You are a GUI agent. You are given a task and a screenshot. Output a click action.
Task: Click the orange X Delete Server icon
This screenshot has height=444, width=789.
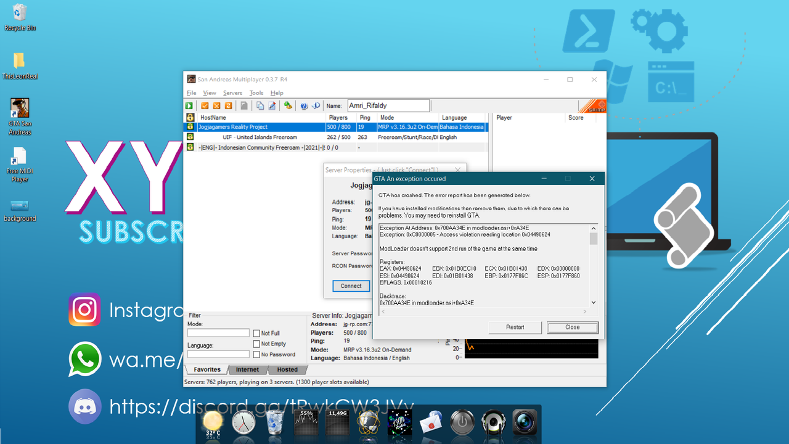[217, 106]
